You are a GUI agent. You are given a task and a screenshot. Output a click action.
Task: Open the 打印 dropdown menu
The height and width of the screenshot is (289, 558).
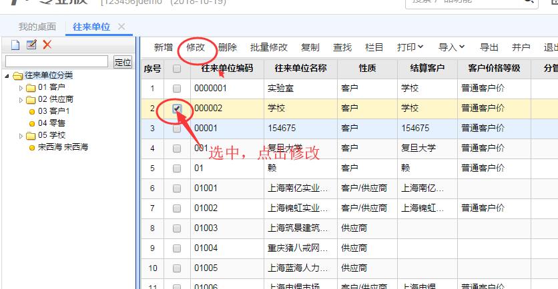coord(410,47)
